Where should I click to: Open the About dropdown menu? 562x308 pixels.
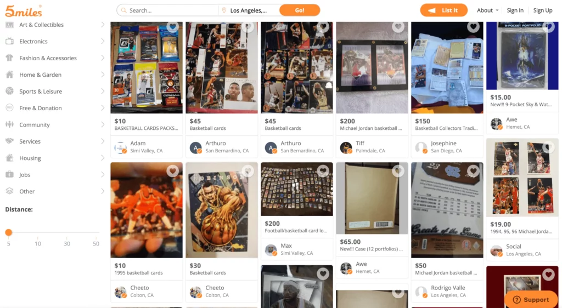(x=487, y=10)
